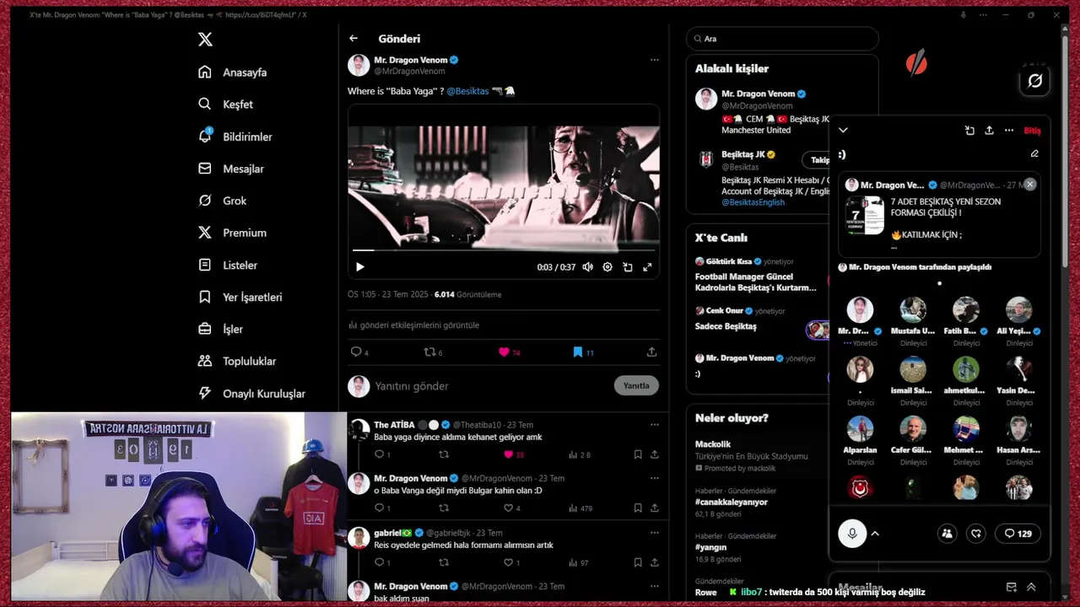
Task: Compose new message icon in Mesajlar
Action: (x=1012, y=588)
